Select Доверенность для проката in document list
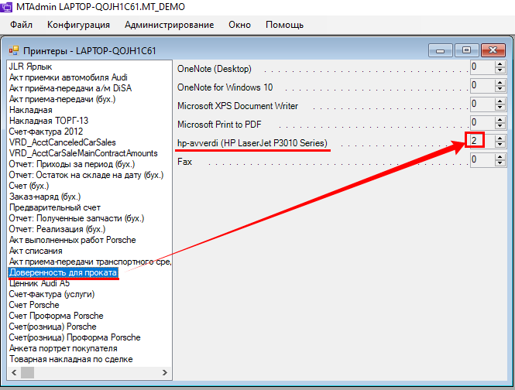 (63, 273)
